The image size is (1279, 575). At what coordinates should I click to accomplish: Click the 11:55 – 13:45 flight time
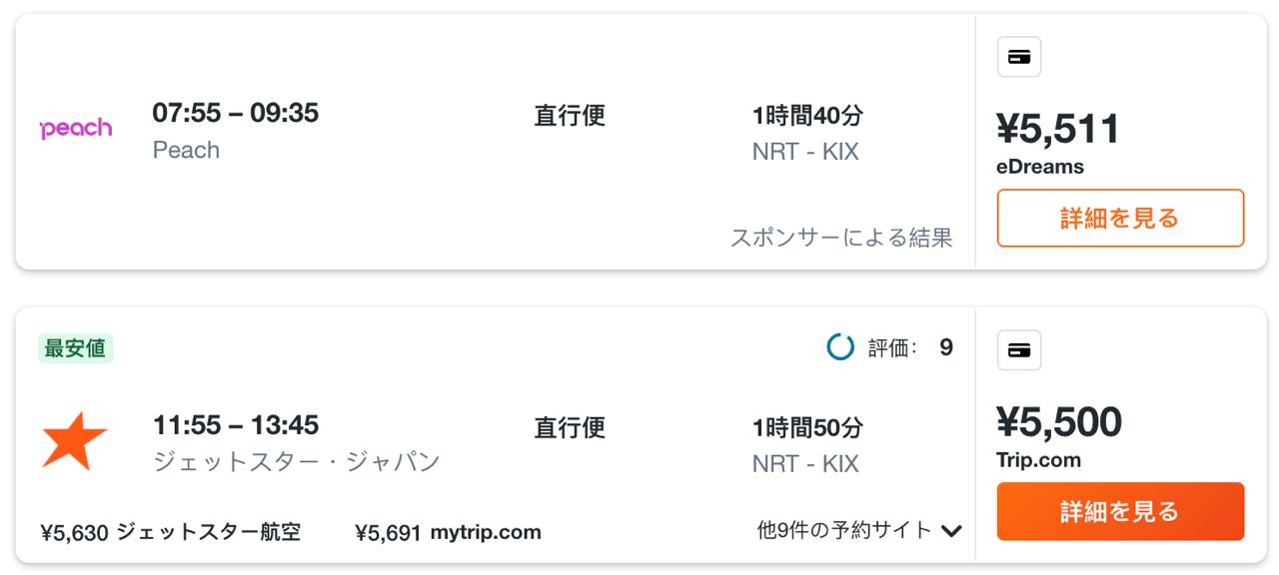tap(236, 425)
